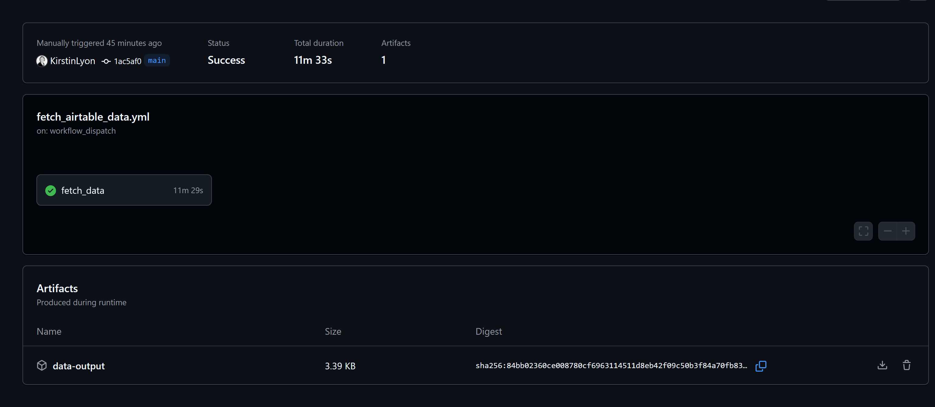Open KirstinLyon's avatar image

pyautogui.click(x=42, y=61)
